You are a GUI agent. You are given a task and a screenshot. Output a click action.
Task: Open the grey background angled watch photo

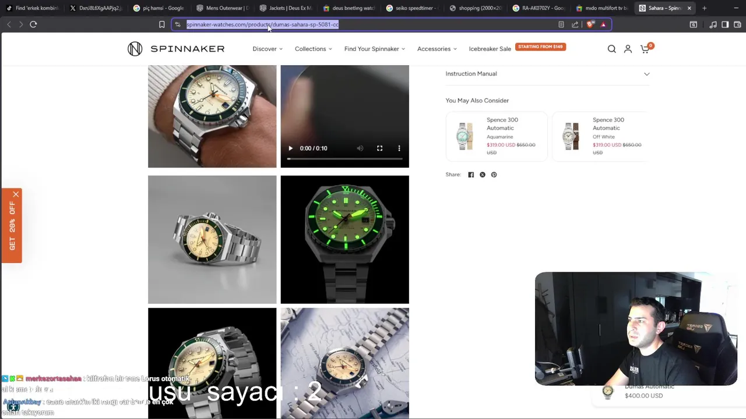click(212, 240)
